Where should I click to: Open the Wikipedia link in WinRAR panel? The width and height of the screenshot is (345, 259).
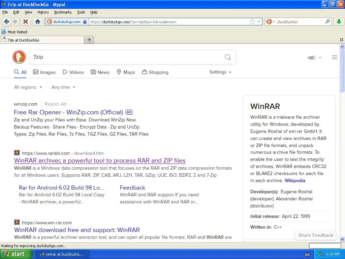tap(295, 181)
